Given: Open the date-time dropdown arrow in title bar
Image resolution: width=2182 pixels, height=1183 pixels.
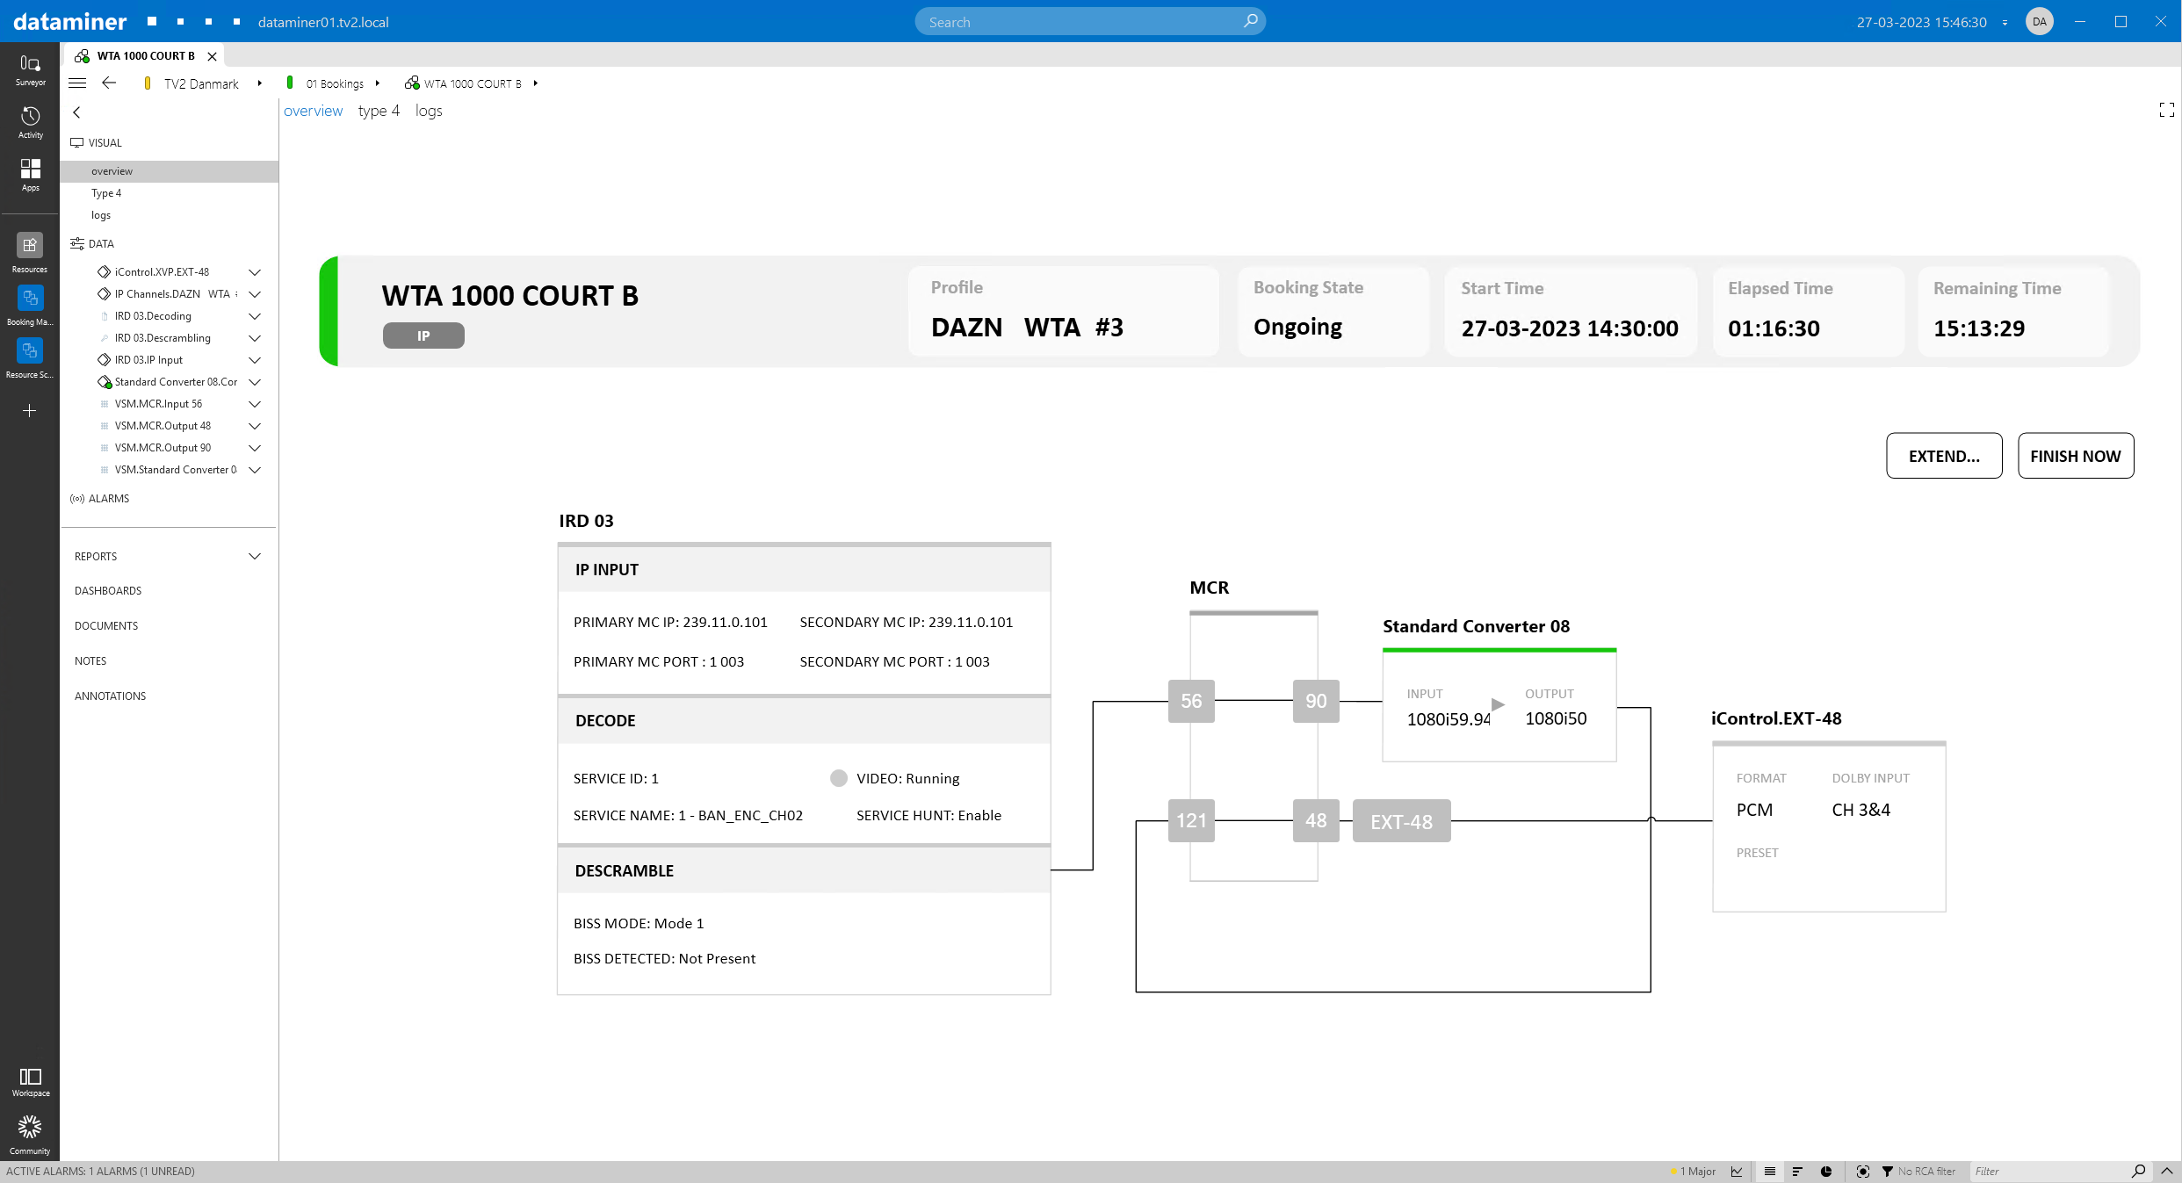Looking at the screenshot, I should 2005,23.
